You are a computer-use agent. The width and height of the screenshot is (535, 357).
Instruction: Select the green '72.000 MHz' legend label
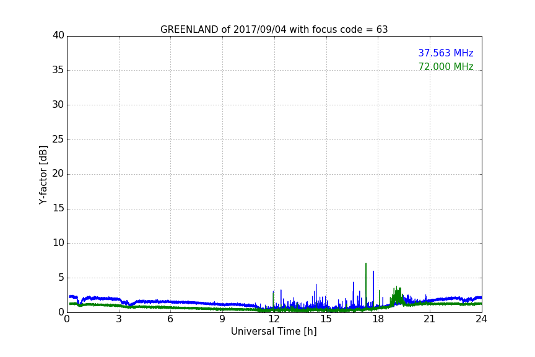(446, 66)
